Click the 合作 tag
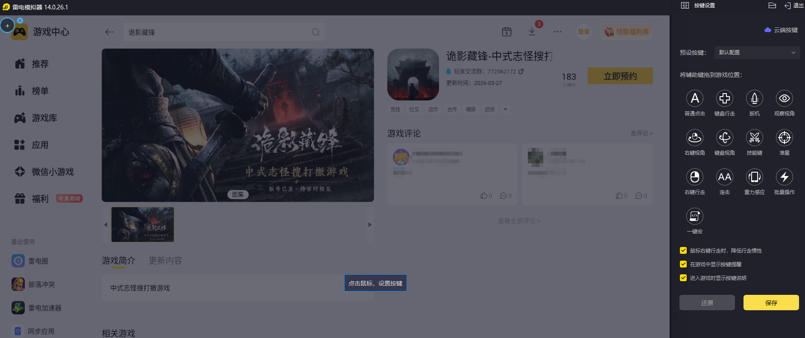The width and height of the screenshot is (805, 338). click(x=452, y=109)
